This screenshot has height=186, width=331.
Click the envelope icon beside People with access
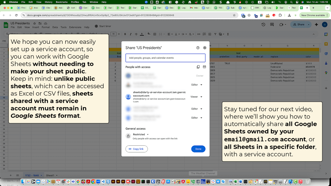204,67
